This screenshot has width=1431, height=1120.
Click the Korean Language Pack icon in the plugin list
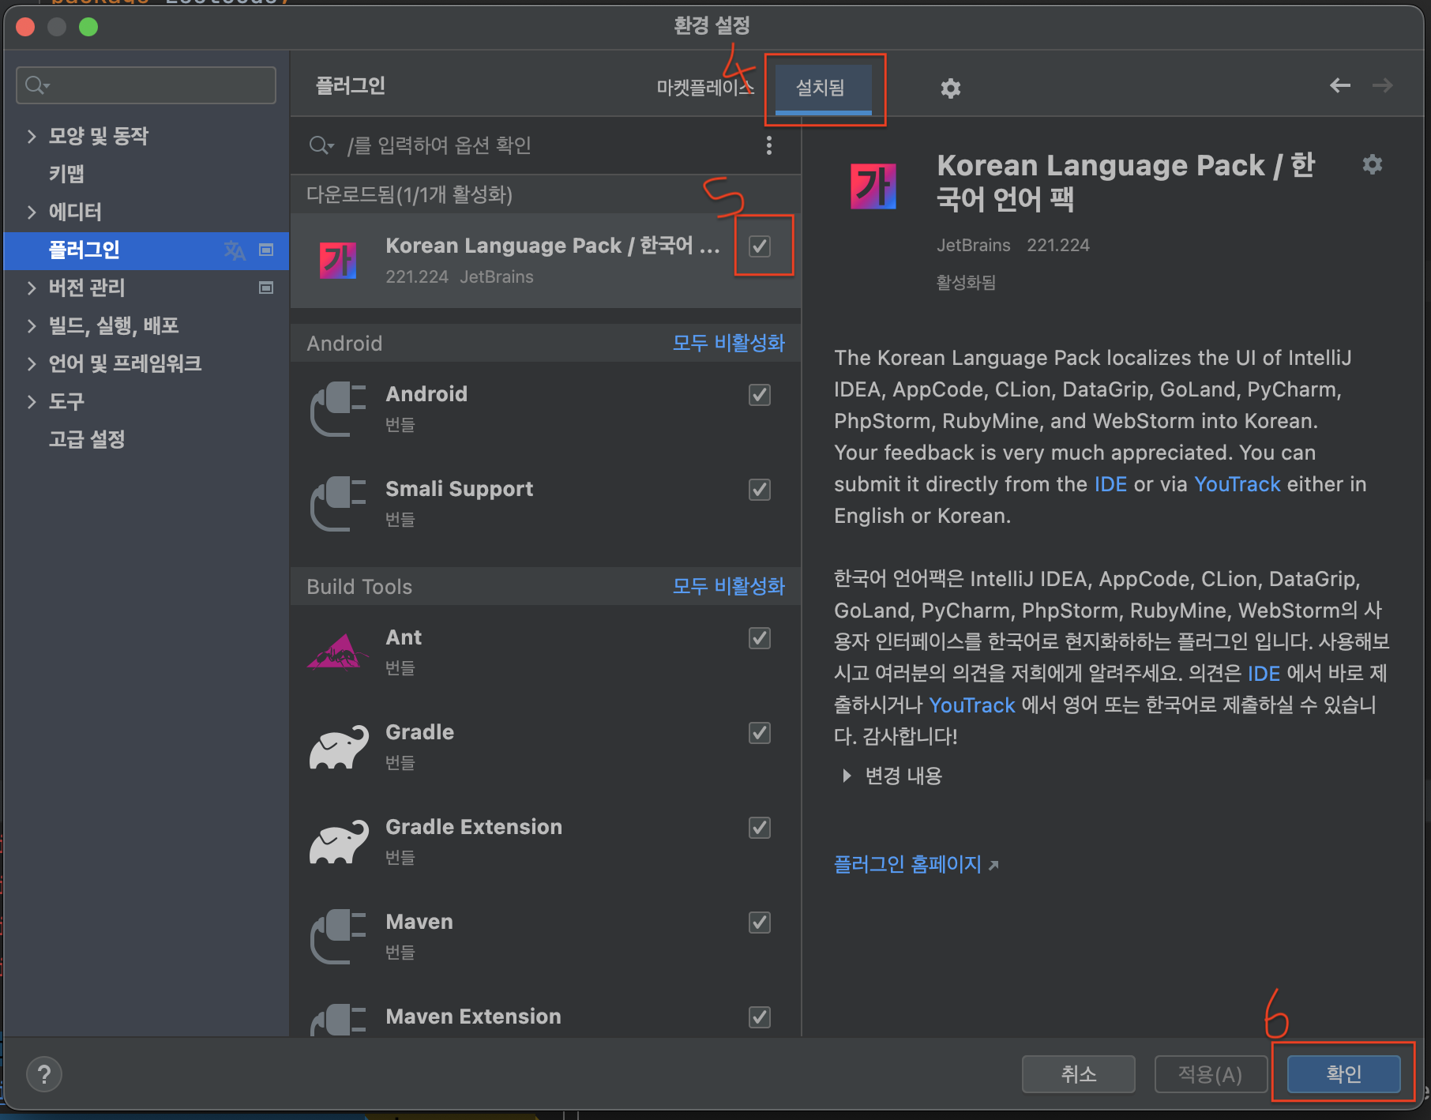(x=338, y=261)
